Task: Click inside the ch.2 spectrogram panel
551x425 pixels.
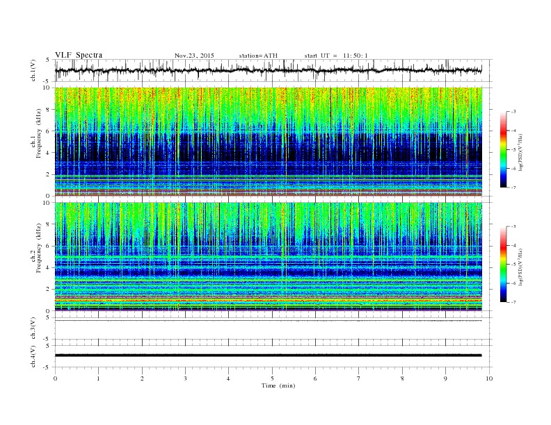Action: [268, 257]
